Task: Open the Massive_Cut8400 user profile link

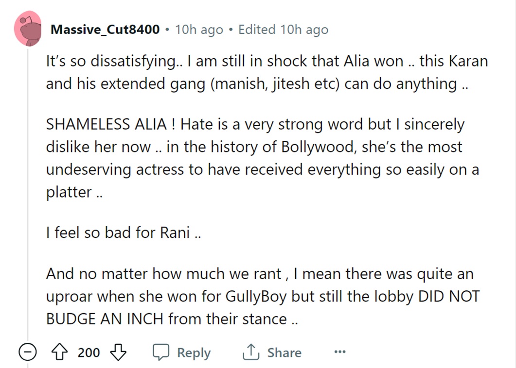Action: coord(105,30)
